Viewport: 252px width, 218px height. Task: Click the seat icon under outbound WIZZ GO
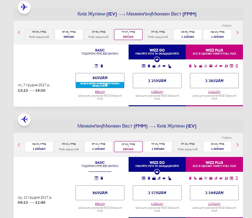click(170, 66)
